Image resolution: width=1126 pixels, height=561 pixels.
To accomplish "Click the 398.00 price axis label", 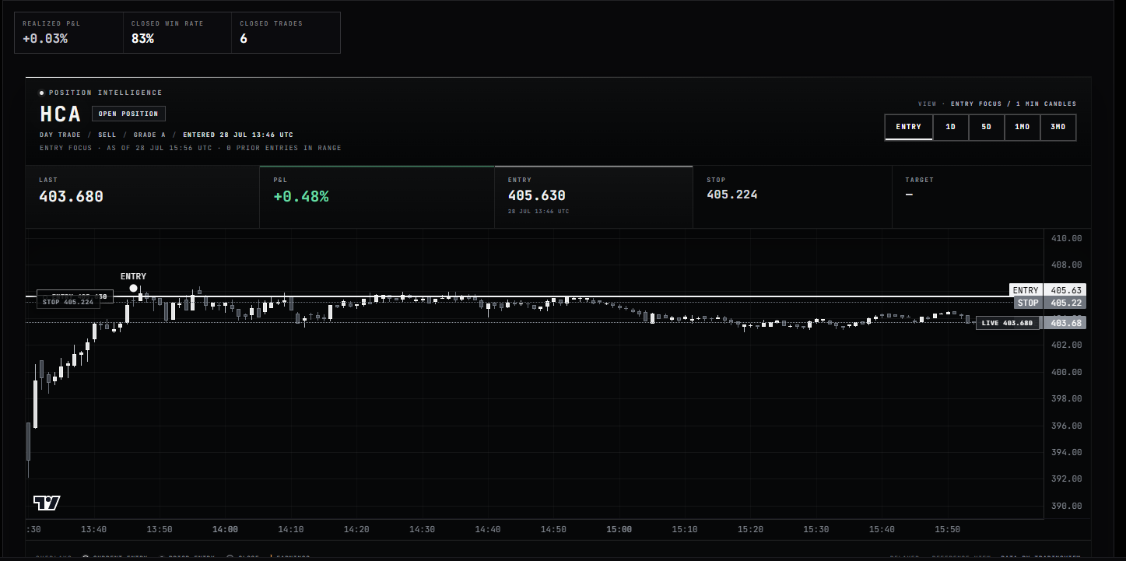I will coord(1066,398).
